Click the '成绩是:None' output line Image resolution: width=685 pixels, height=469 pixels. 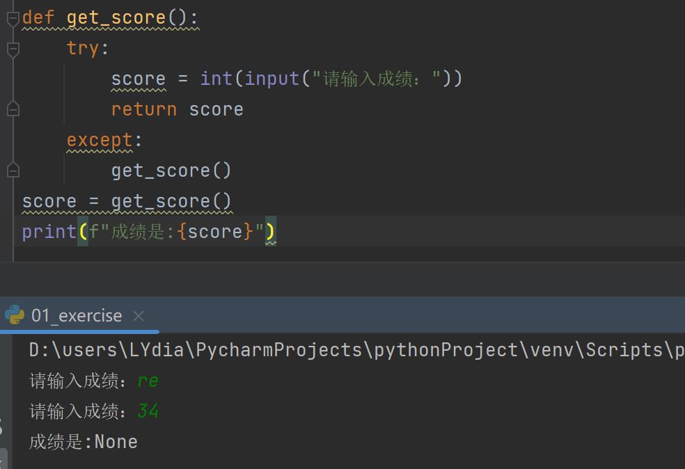[x=84, y=442]
